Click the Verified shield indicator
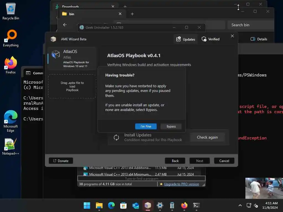 pos(210,39)
